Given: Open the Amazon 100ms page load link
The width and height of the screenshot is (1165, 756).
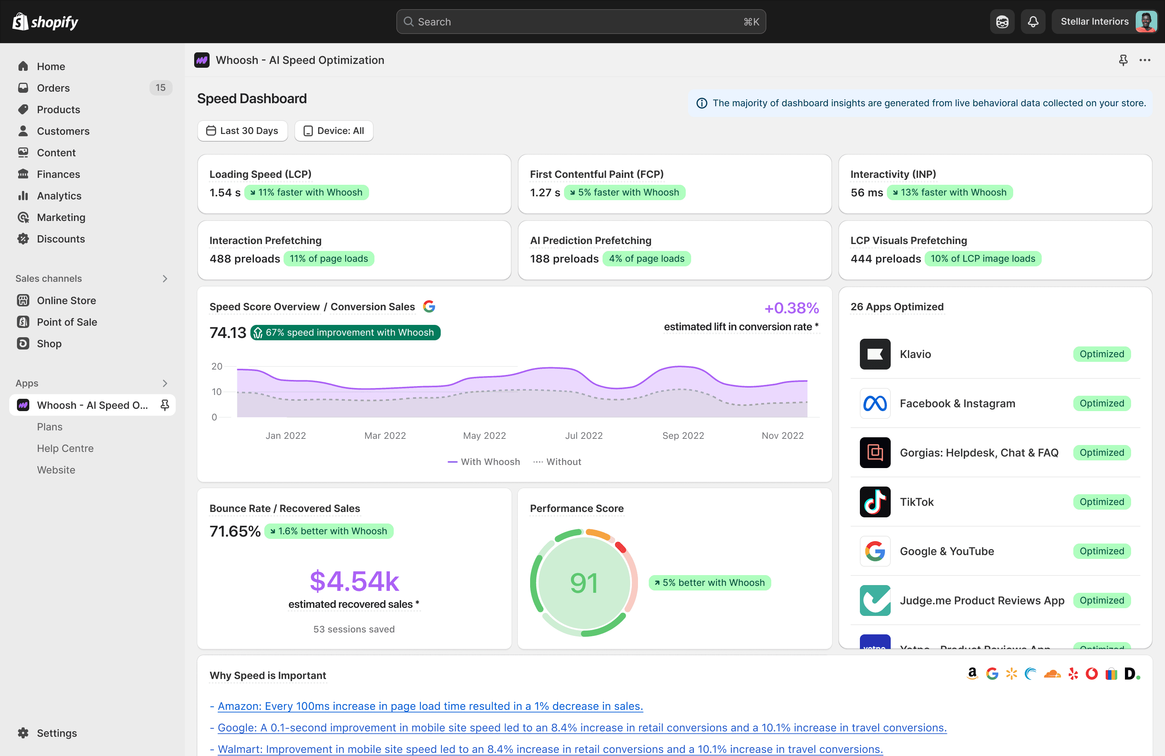Looking at the screenshot, I should [430, 706].
